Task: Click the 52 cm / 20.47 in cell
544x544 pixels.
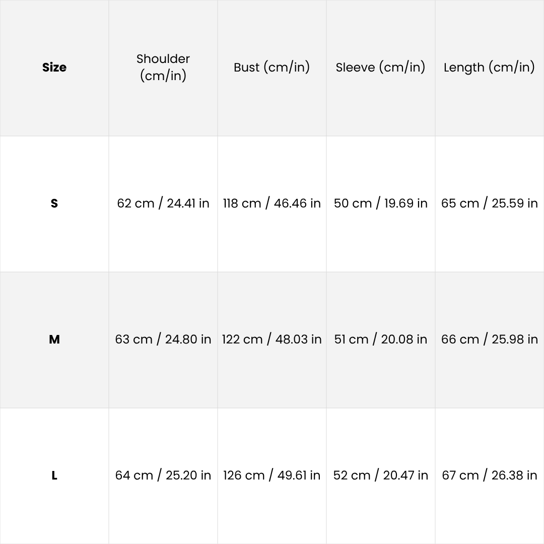Action: pyautogui.click(x=381, y=475)
